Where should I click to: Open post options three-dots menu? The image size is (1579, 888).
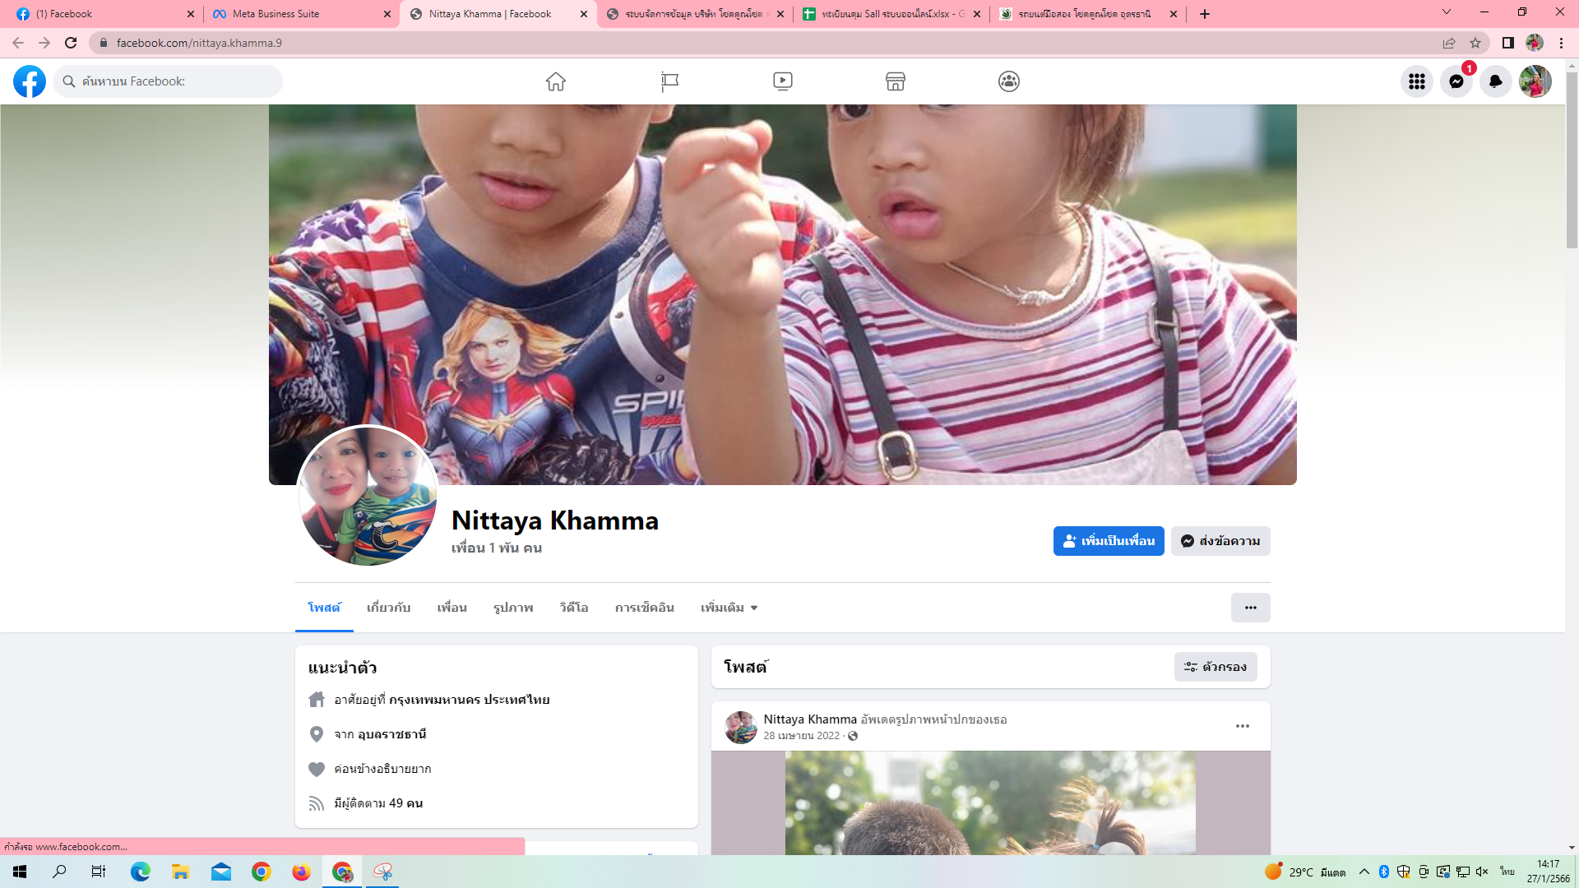(1243, 726)
